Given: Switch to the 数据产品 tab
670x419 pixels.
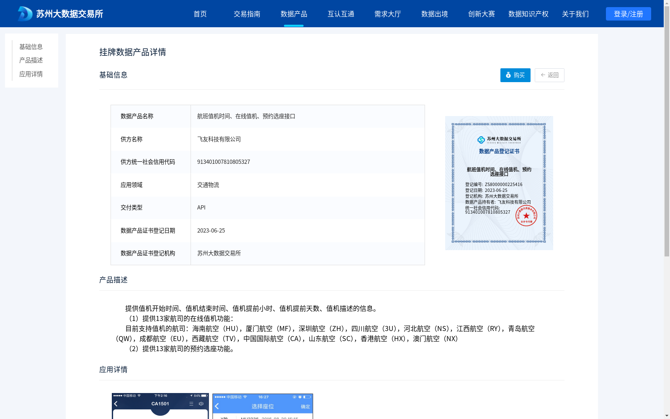Looking at the screenshot, I should [x=294, y=13].
